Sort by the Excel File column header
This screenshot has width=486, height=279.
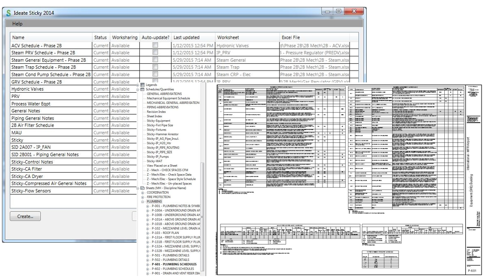(314, 37)
